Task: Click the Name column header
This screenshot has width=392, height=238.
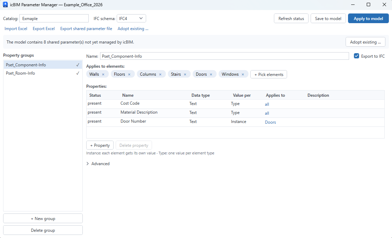Action: pyautogui.click(x=128, y=95)
